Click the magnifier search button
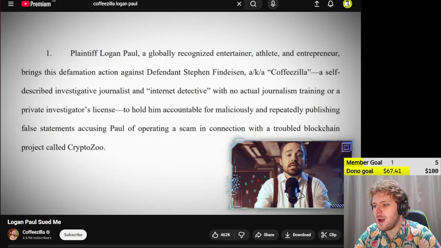The width and height of the screenshot is (441, 248). point(253,4)
